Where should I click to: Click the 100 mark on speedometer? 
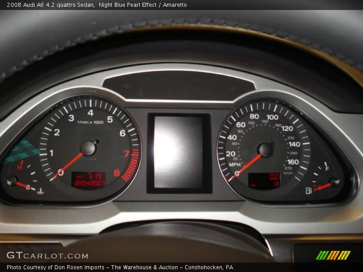pyautogui.click(x=272, y=117)
